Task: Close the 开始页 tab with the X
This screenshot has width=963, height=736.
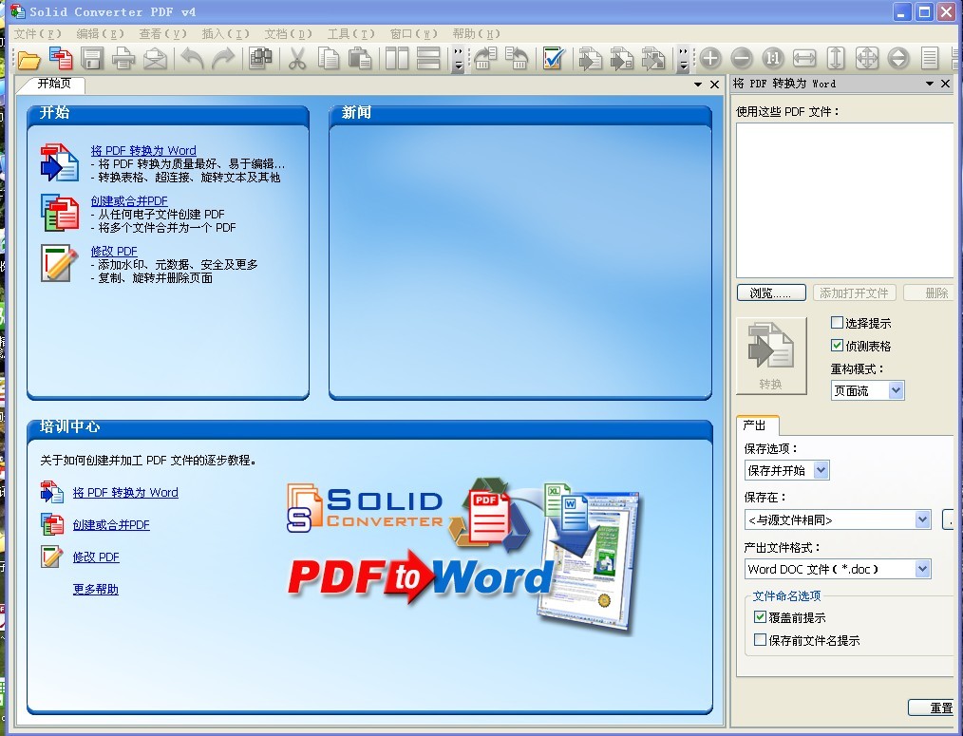Action: click(x=714, y=85)
